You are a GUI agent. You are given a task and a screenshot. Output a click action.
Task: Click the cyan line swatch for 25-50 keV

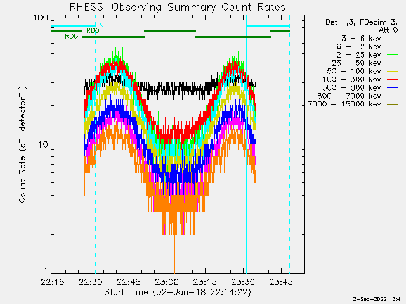tap(393, 63)
